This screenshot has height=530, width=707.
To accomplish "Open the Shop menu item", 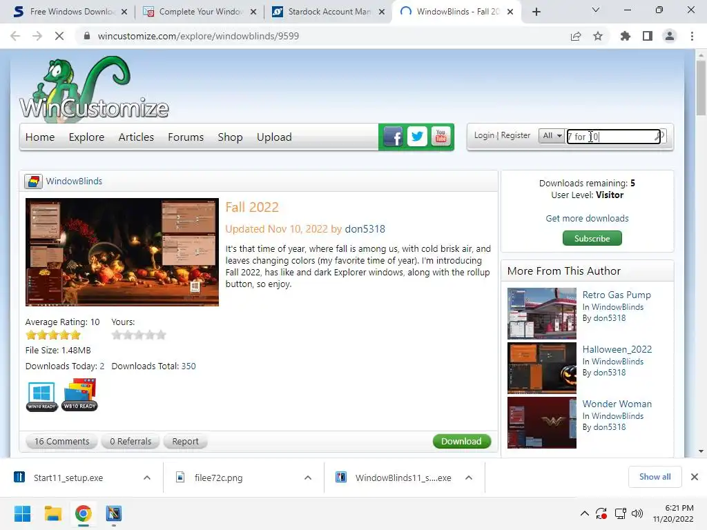I will click(x=230, y=137).
